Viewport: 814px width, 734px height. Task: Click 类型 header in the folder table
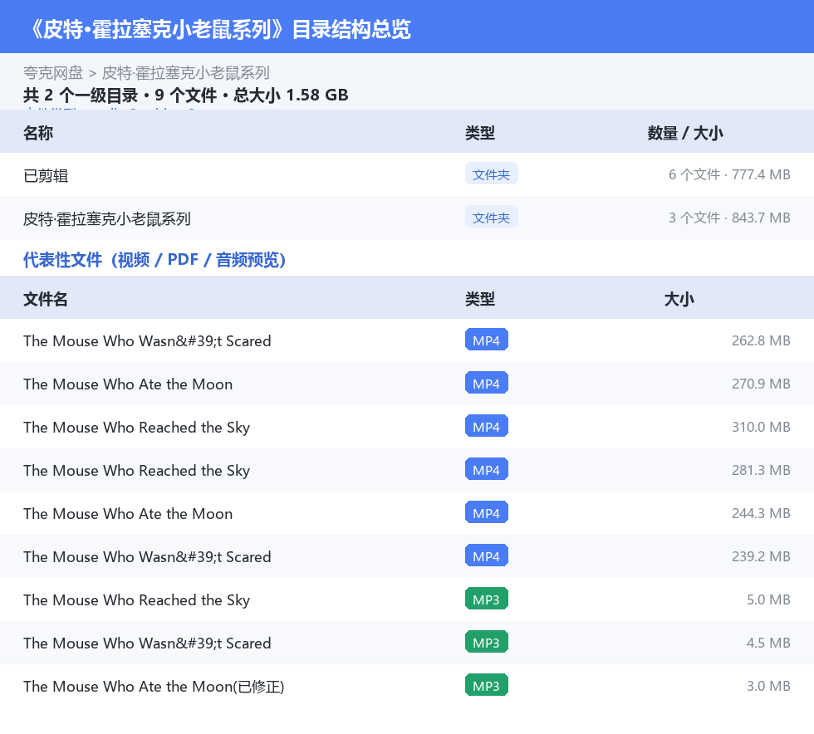point(480,133)
